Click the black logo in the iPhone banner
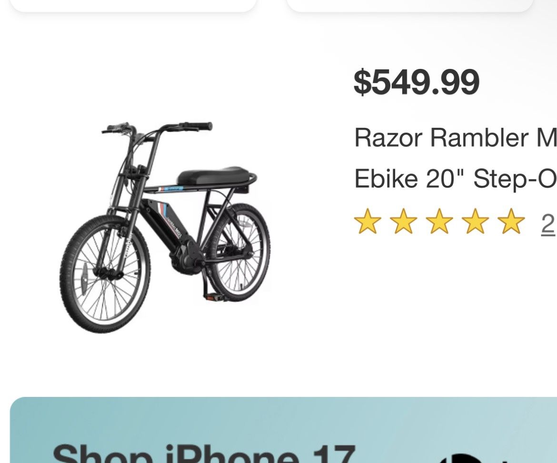This screenshot has width=557, height=463. (461, 458)
